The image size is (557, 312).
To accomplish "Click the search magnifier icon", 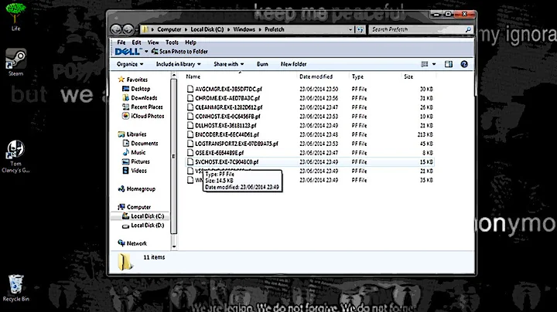I will tap(468, 29).
